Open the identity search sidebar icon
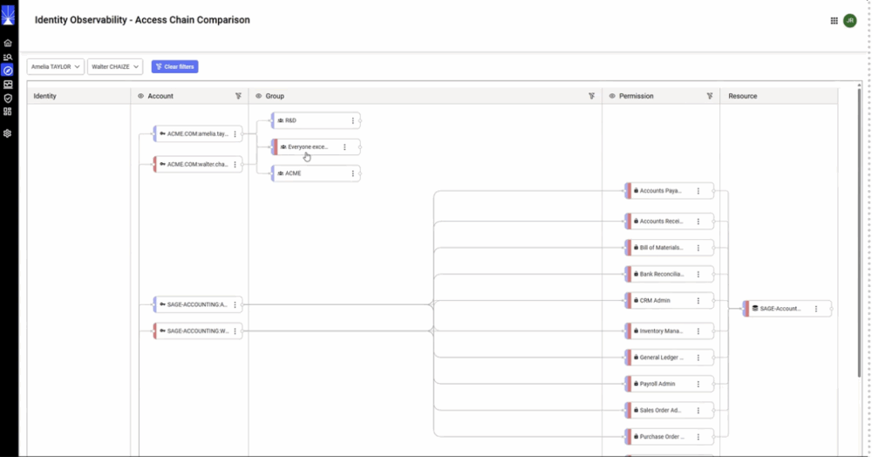The width and height of the screenshot is (872, 457). 8,57
